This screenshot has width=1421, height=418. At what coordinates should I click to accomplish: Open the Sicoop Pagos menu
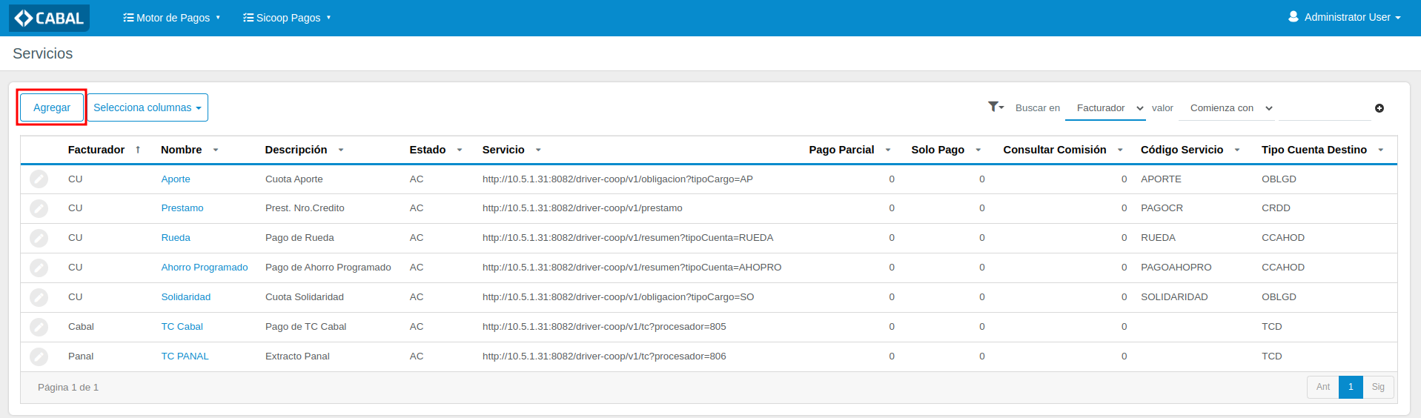(x=287, y=18)
